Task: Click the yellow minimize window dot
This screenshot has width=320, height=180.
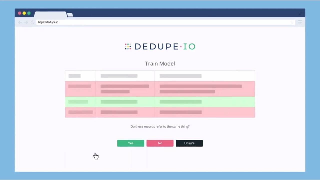Action: tap(24, 13)
